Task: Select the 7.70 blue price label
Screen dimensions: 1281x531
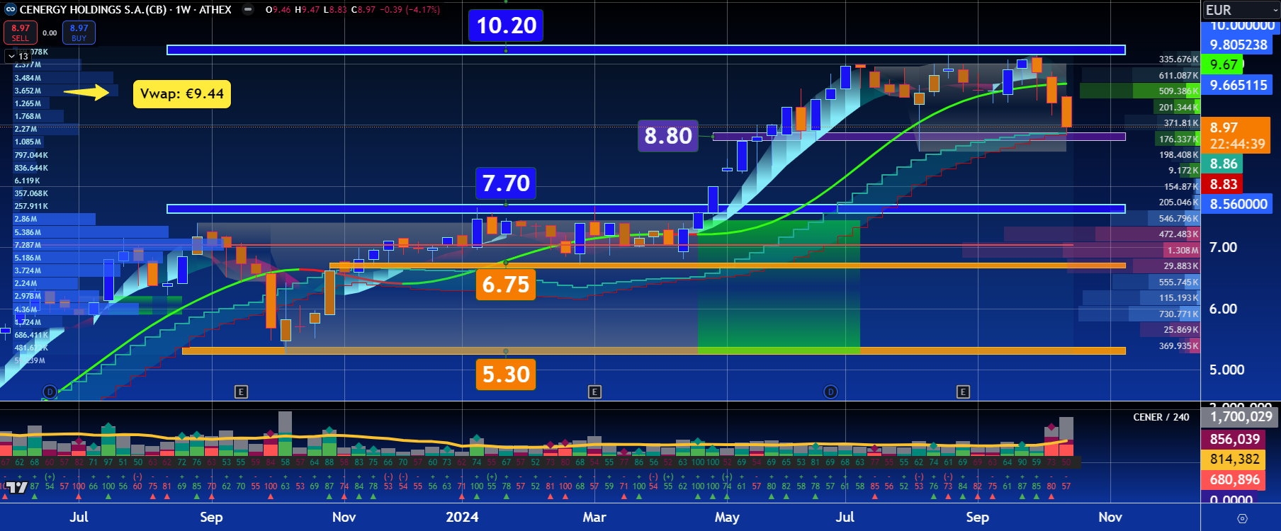Action: pyautogui.click(x=506, y=183)
